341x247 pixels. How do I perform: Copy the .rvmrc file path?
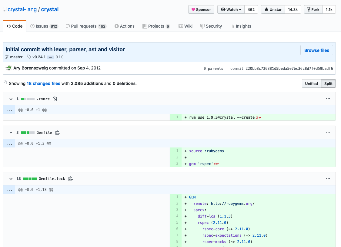coord(55,99)
